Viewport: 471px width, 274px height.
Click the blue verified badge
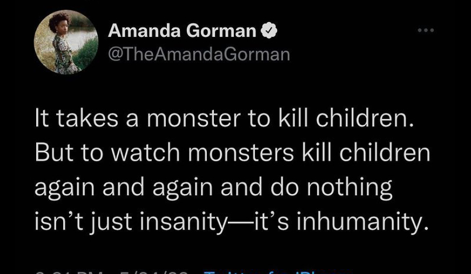click(269, 31)
